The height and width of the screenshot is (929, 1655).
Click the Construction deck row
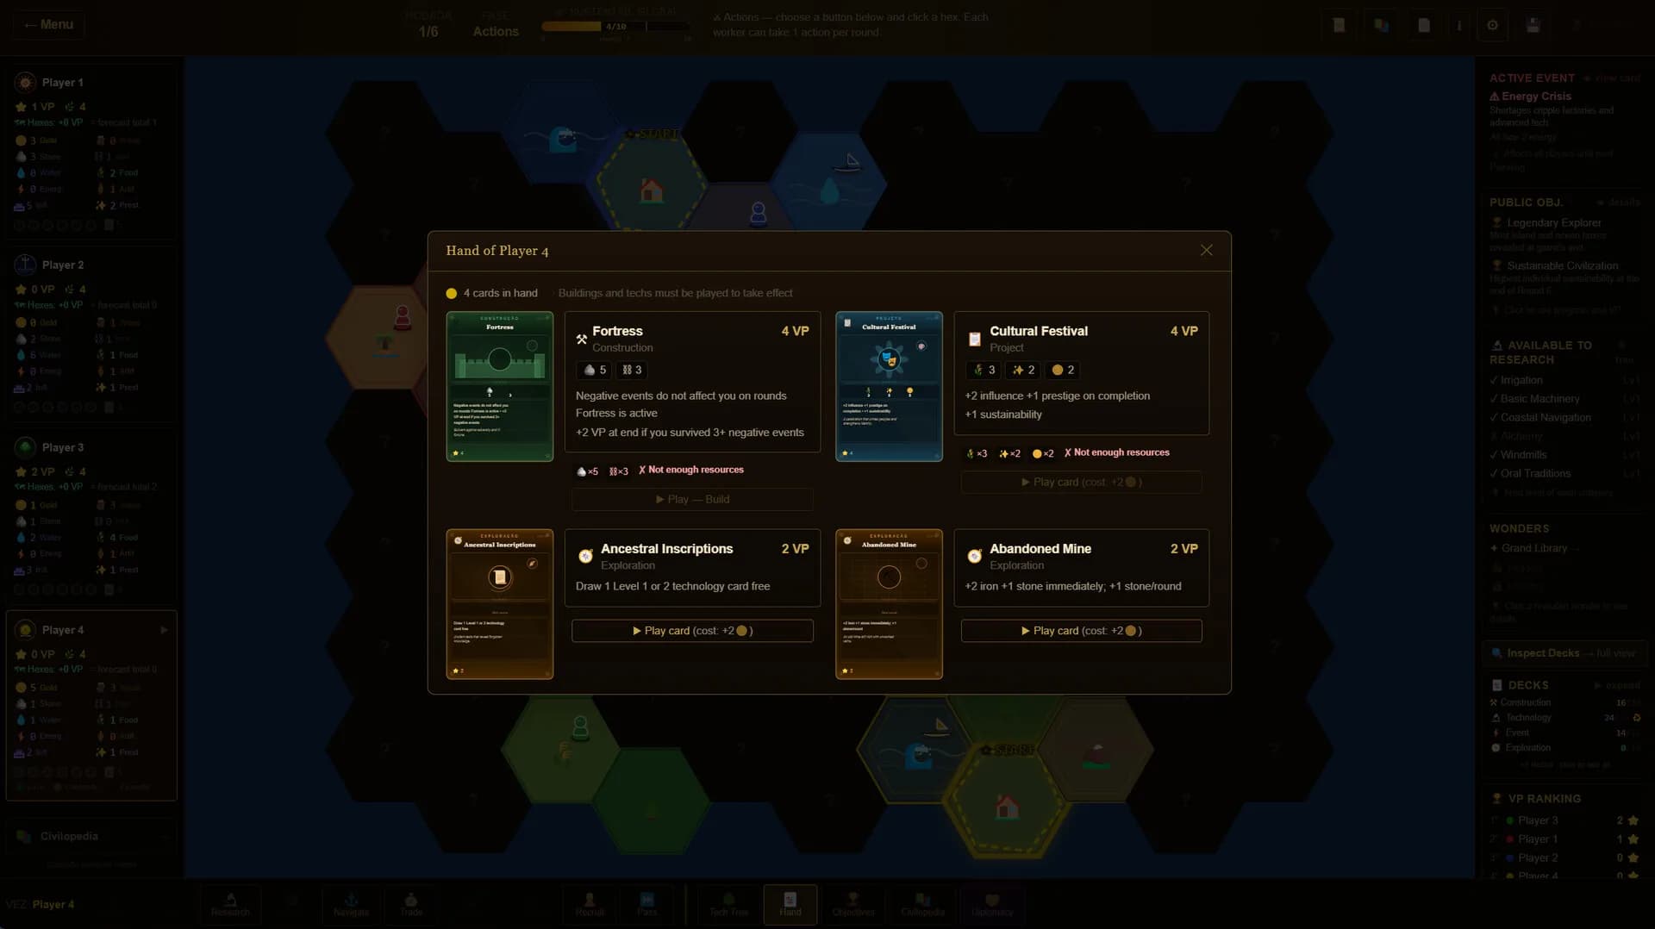1564,702
